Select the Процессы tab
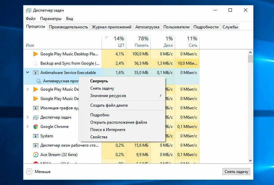The image size is (274, 185). [x=35, y=27]
